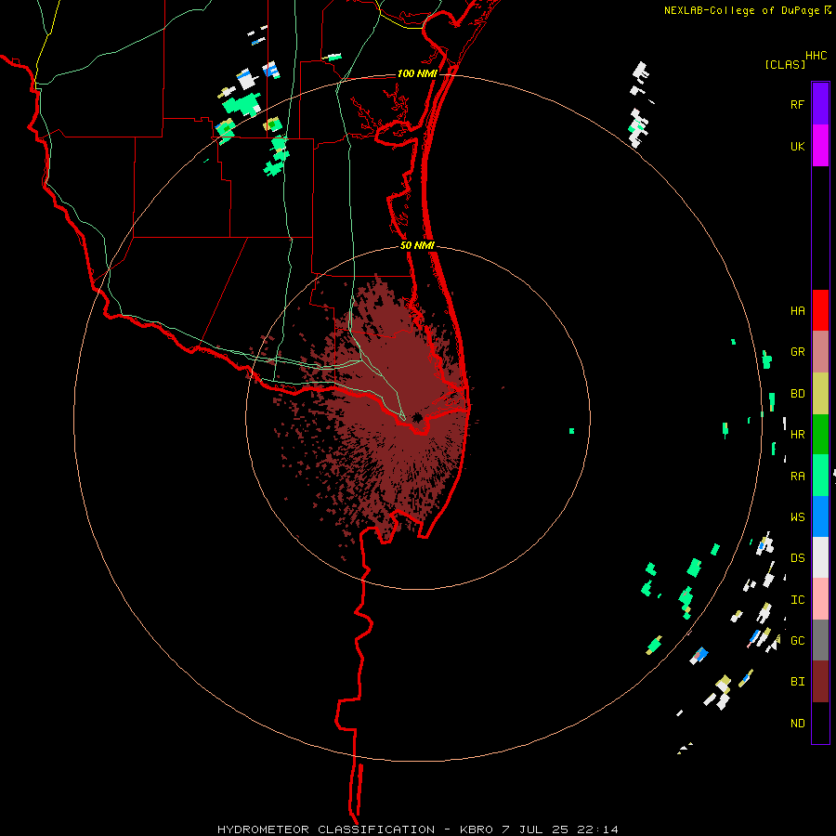Click the ND legend label
836x836 pixels.
(797, 724)
